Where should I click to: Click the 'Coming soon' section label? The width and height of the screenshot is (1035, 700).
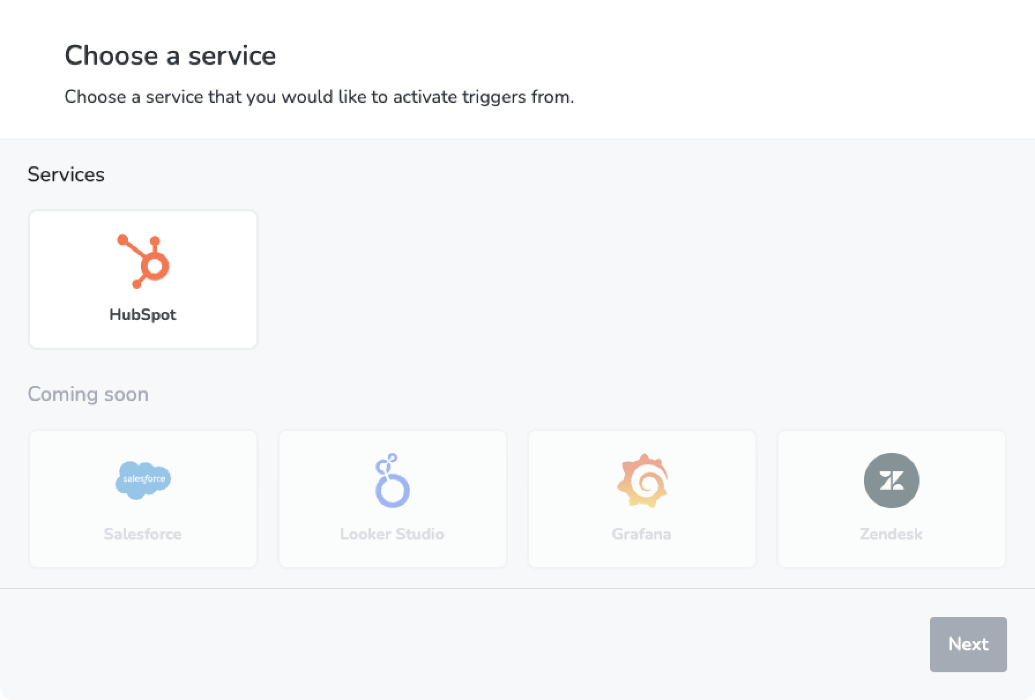pyautogui.click(x=88, y=394)
